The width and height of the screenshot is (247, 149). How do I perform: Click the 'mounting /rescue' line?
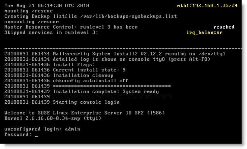(29, 11)
